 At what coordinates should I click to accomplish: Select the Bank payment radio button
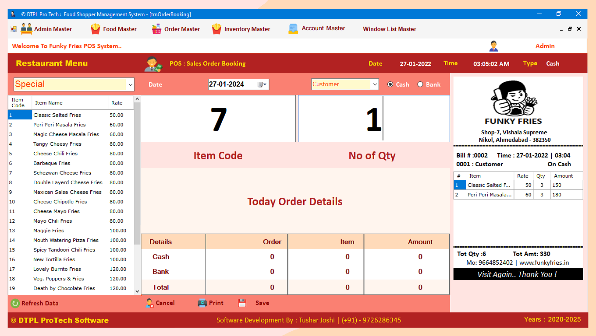point(420,84)
